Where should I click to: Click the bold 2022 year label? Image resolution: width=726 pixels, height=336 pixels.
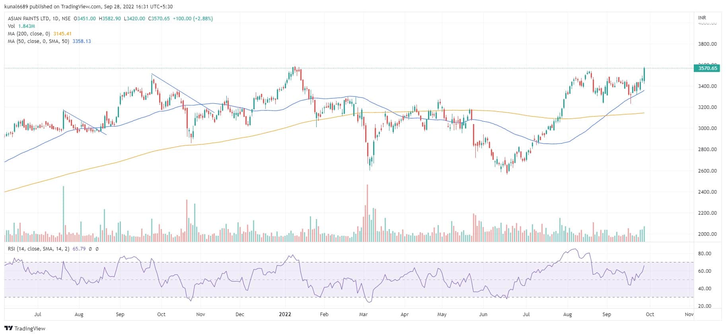pyautogui.click(x=285, y=315)
